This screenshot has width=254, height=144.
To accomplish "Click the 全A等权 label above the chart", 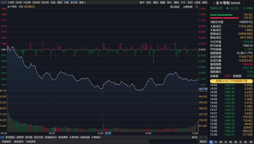I will (12, 7).
